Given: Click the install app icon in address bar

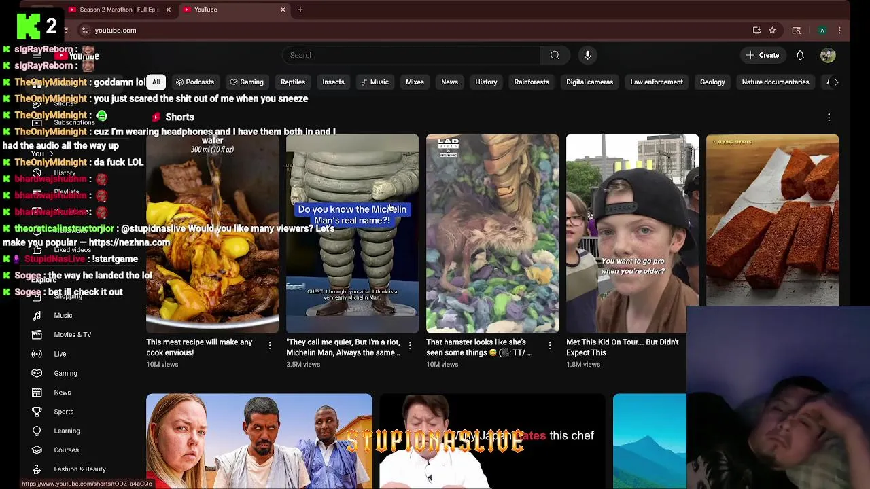Looking at the screenshot, I should (756, 30).
